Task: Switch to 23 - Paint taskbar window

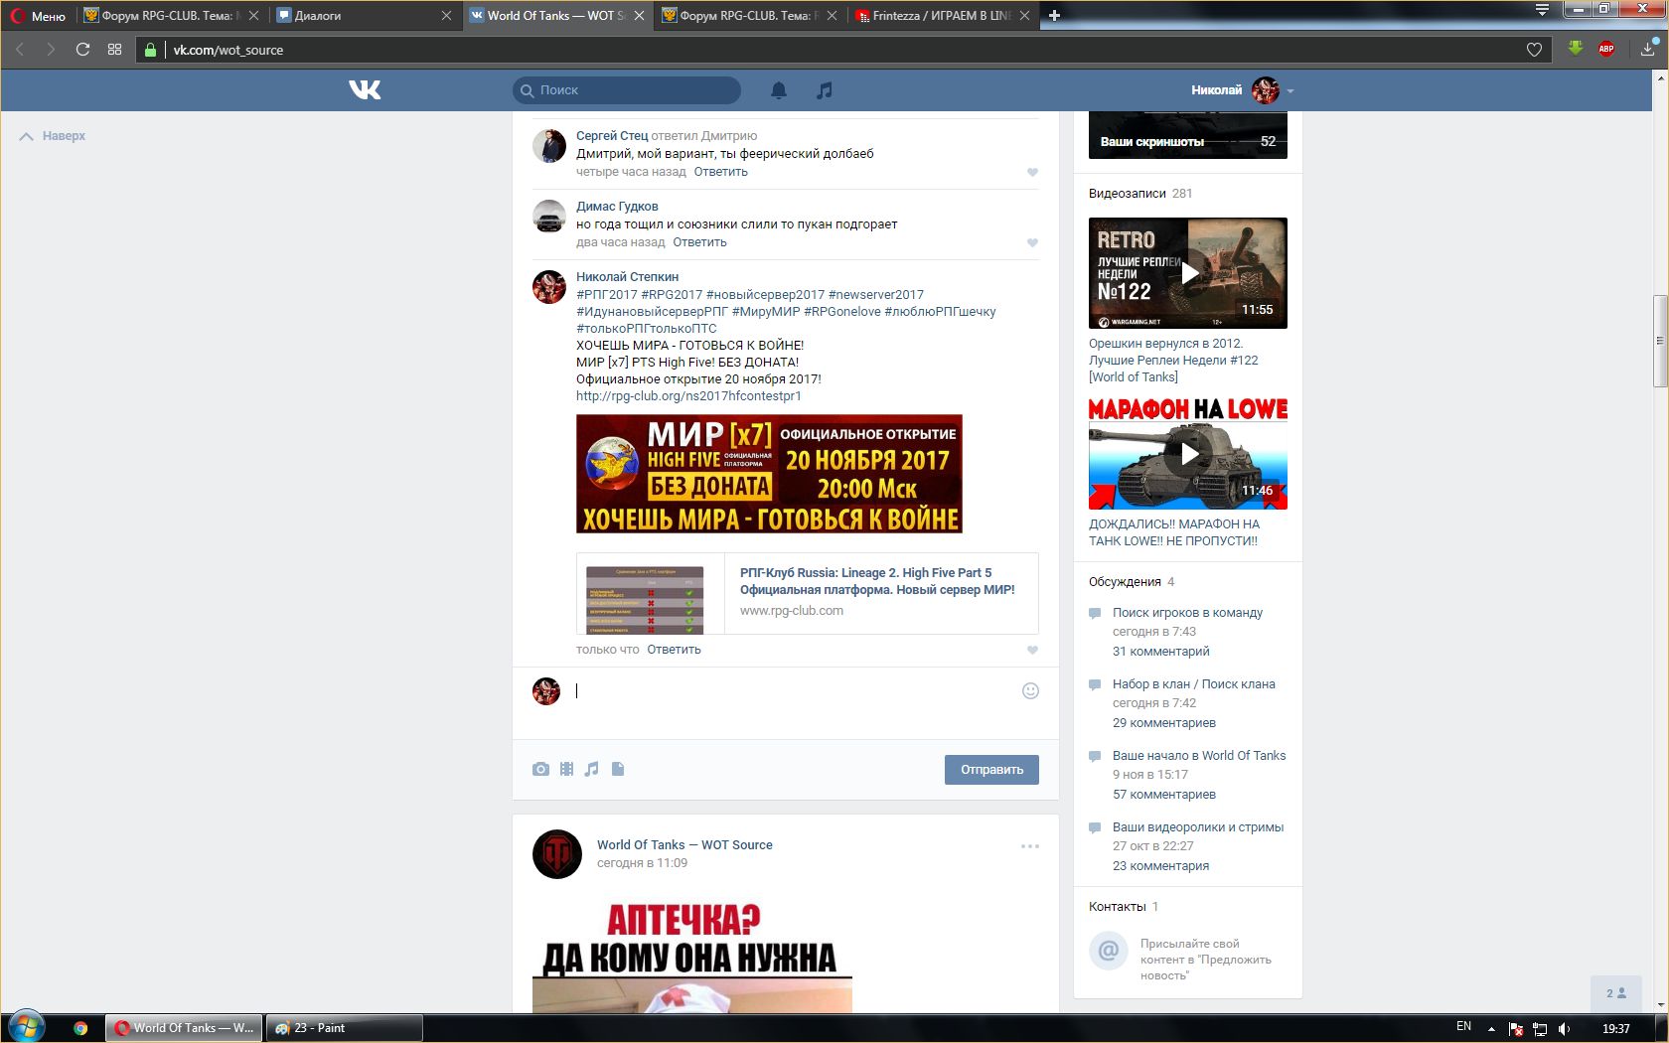Action: point(344,1028)
